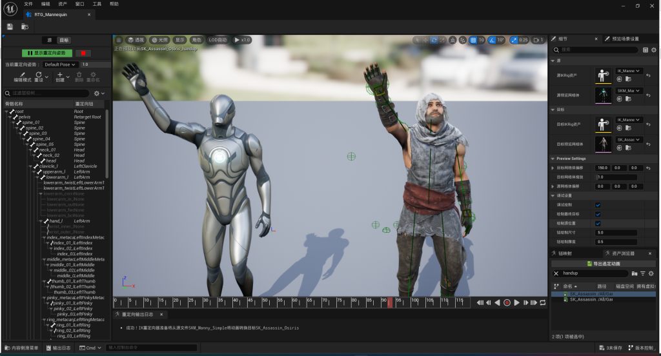Screen dimensions: 661x356
Task: Activate the translate tool in viewport toolbar
Action: click(425, 40)
